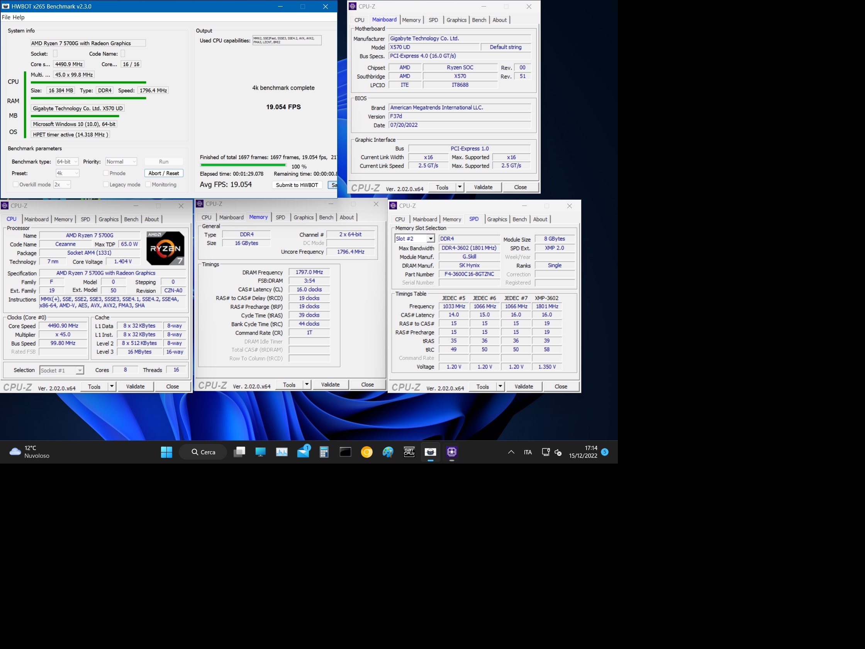Open the File menu in HWBOT
The height and width of the screenshot is (649, 865).
(x=6, y=17)
